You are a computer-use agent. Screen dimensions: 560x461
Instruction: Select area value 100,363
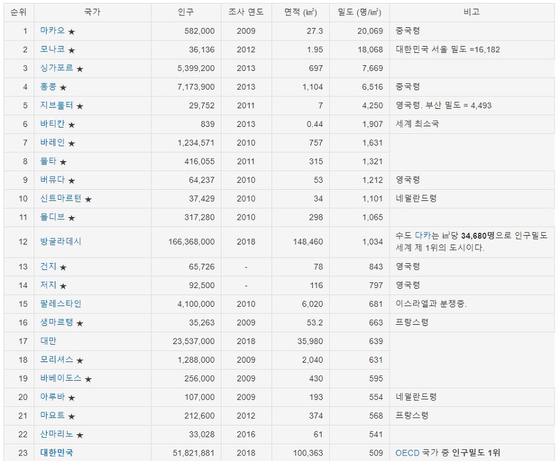[308, 453]
